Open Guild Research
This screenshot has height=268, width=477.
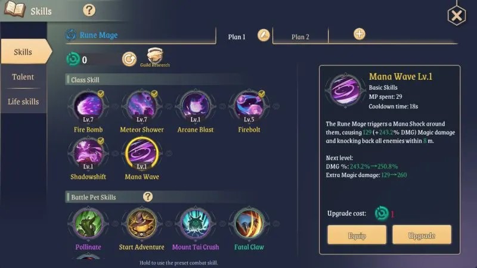[x=155, y=57]
